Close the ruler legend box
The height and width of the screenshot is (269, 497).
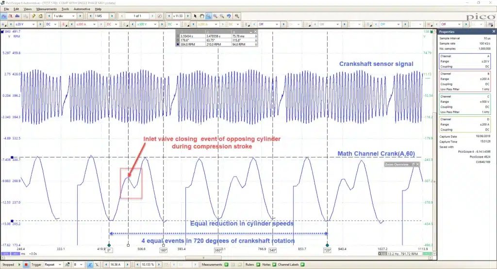[255, 32]
